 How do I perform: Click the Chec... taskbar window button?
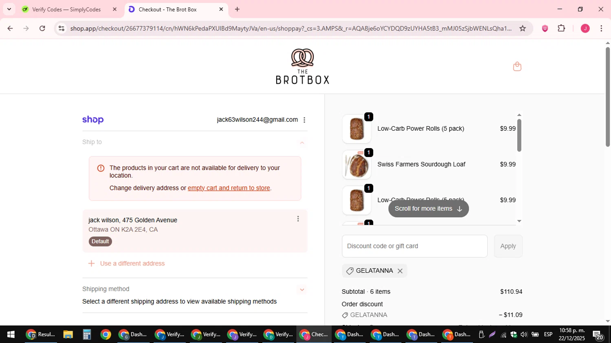point(314,334)
